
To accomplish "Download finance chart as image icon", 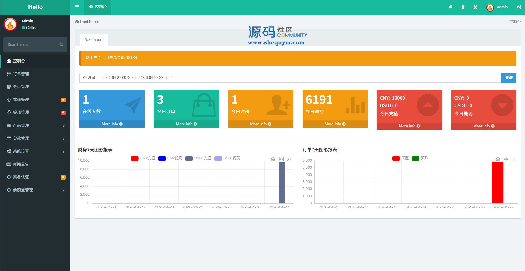I will coord(289,159).
